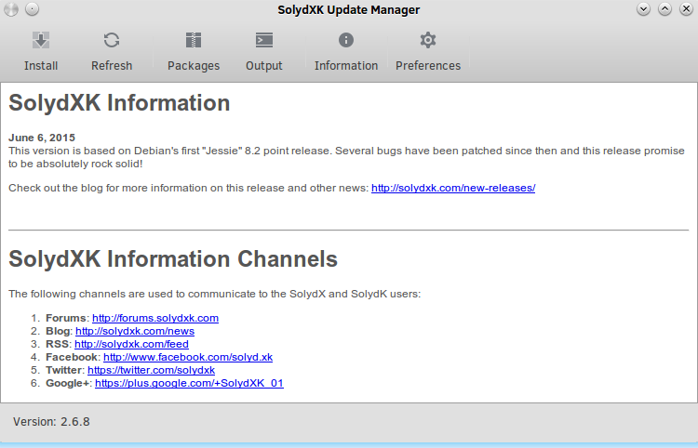Open the forums.solydxk.com link

point(155,318)
